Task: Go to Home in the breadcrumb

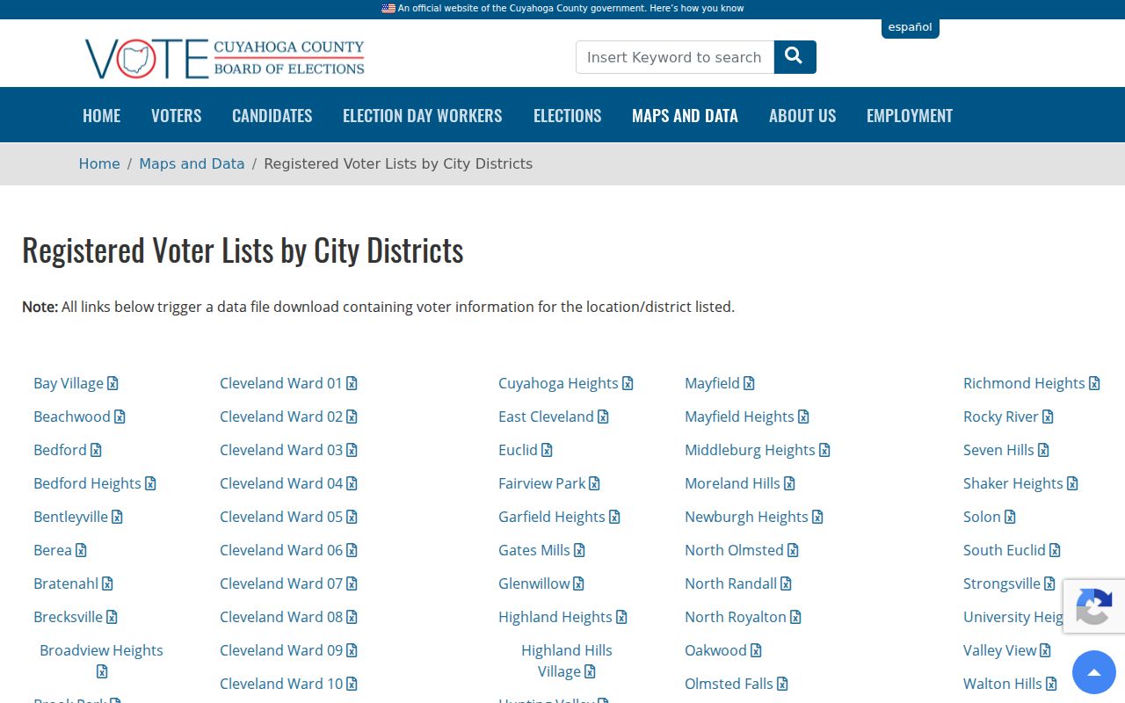Action: point(99,163)
